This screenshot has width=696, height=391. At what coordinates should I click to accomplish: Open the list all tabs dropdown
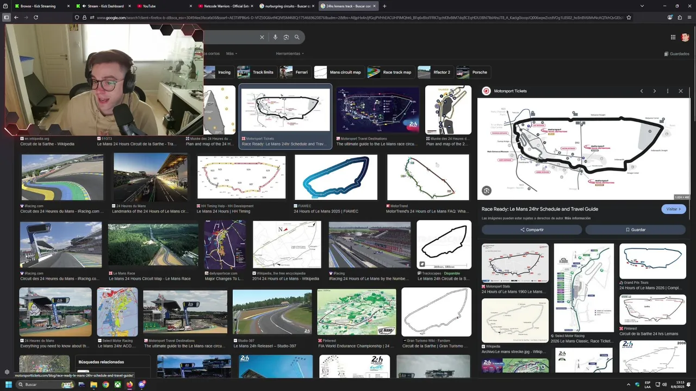642,6
